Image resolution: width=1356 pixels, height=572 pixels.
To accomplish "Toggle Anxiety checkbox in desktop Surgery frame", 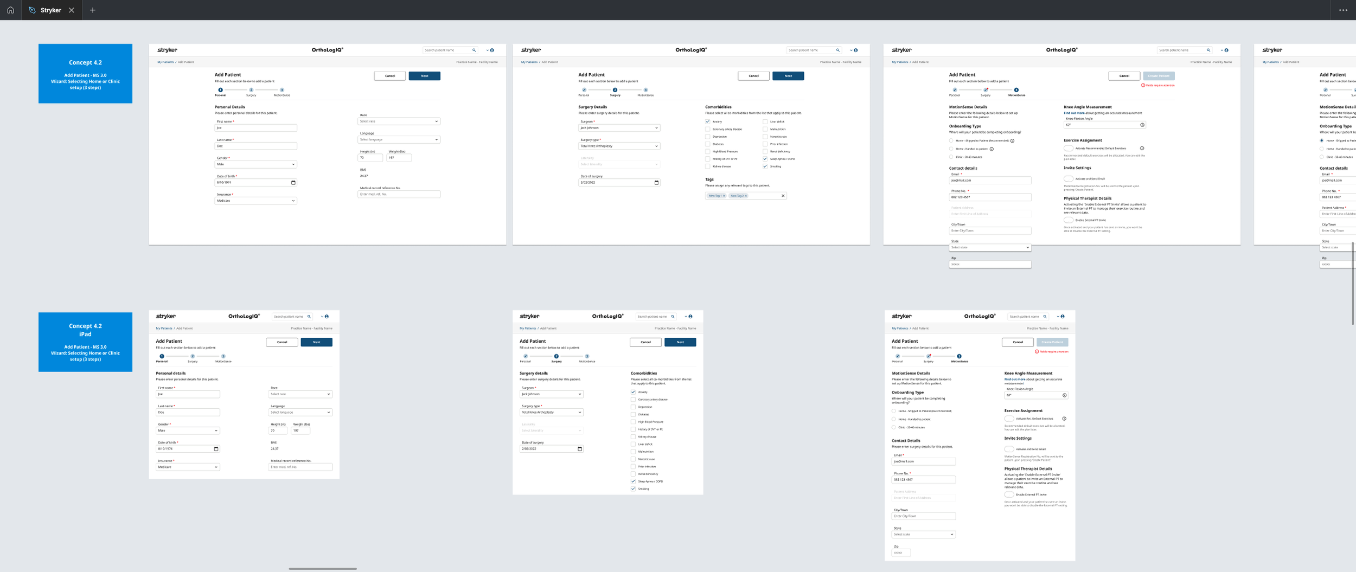I will pos(707,121).
